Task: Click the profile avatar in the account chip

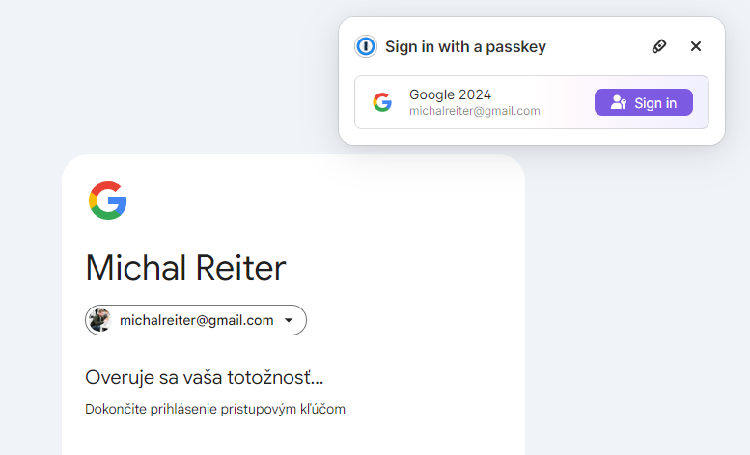Action: click(x=99, y=320)
